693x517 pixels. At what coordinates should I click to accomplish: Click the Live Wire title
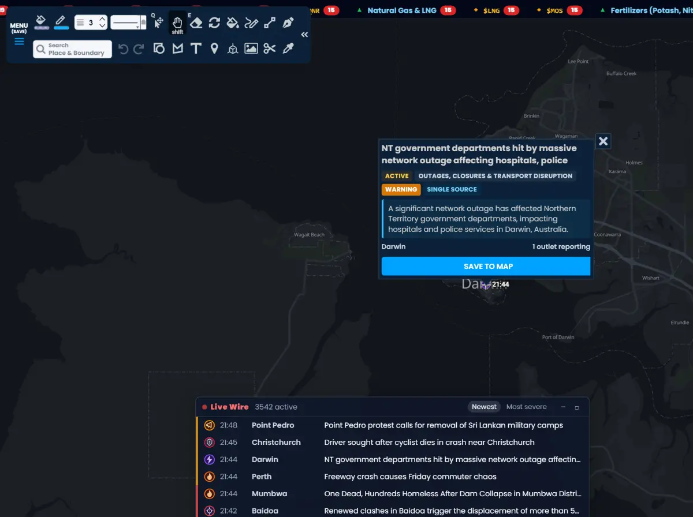point(229,407)
